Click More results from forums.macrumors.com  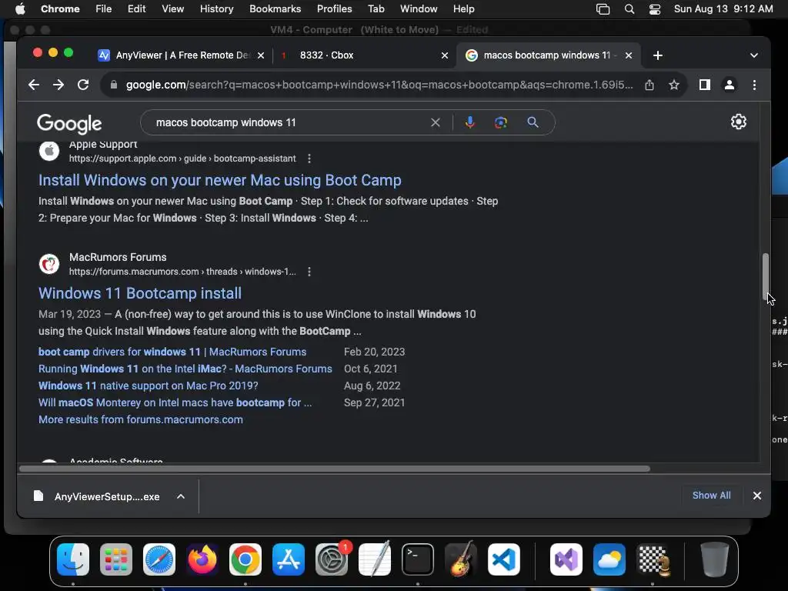[141, 419]
